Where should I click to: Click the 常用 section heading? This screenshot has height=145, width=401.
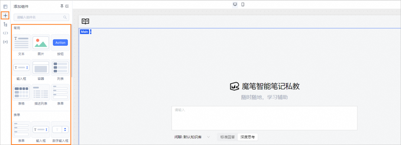click(17, 28)
